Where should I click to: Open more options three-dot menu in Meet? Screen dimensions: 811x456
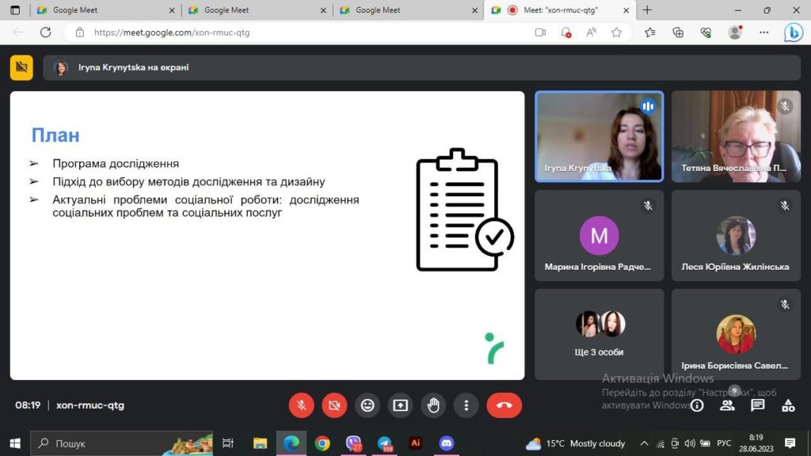coord(466,405)
